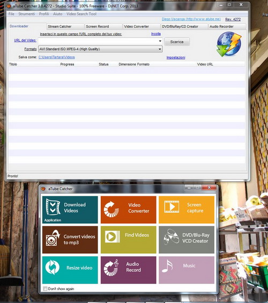Open the Download Videos tile
Viewport: 268px width, 303px height.
coord(70,210)
